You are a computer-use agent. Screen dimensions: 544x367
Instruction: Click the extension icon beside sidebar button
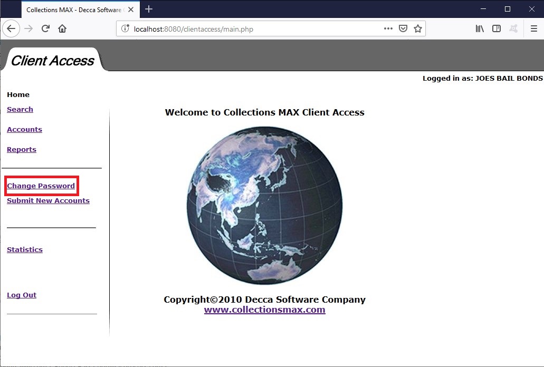513,28
